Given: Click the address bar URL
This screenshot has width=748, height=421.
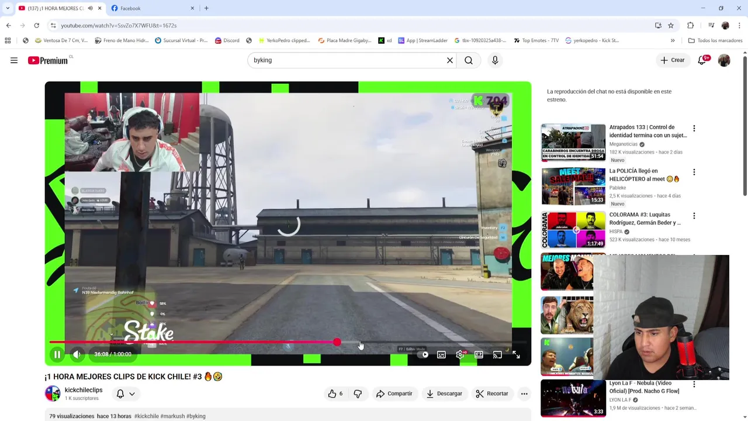Looking at the screenshot, I should point(119,25).
